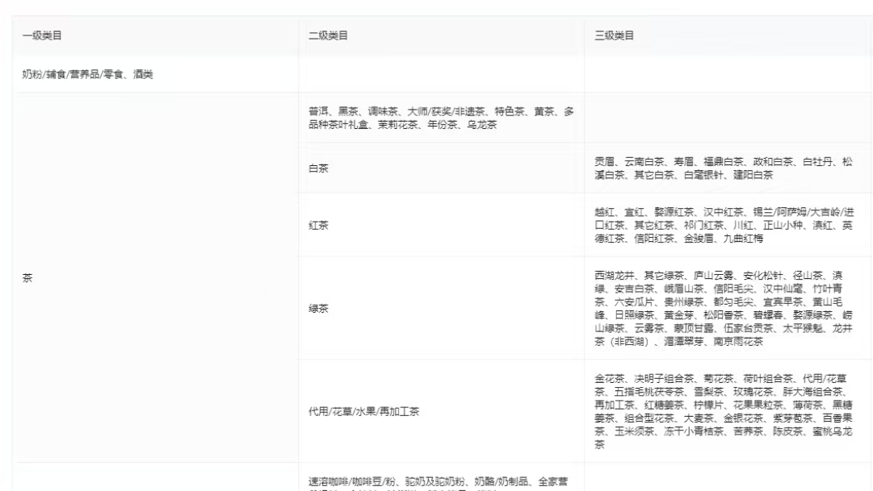This screenshot has width=873, height=491.
Task: Select 西湖龙井 in the green tea list
Action: pyautogui.click(x=612, y=275)
